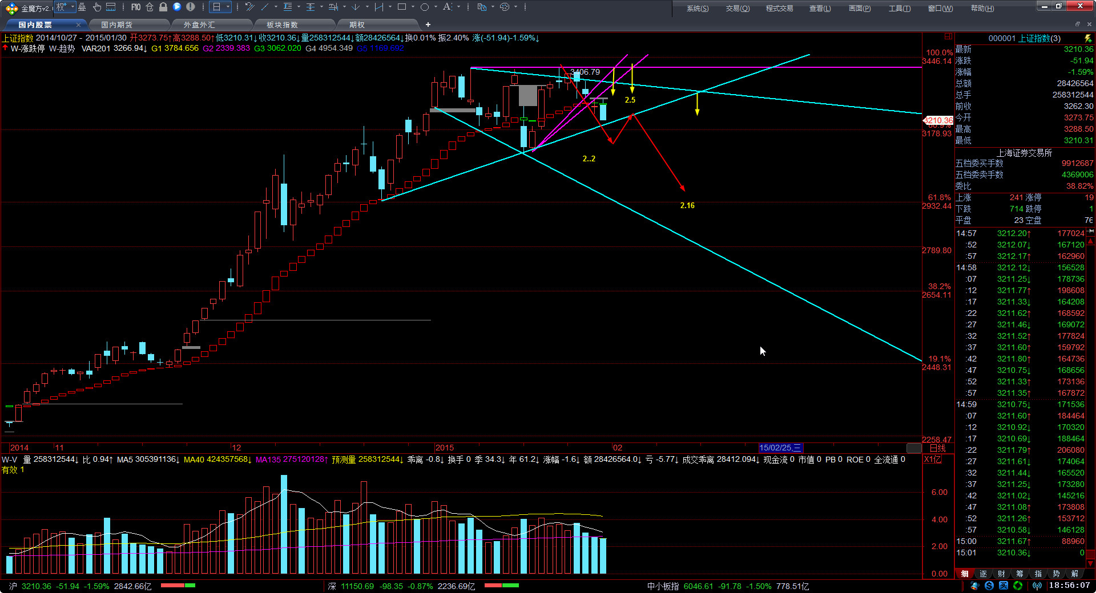Image resolution: width=1096 pixels, height=593 pixels.
Task: Select the rectangle drawing tool
Action: (402, 7)
